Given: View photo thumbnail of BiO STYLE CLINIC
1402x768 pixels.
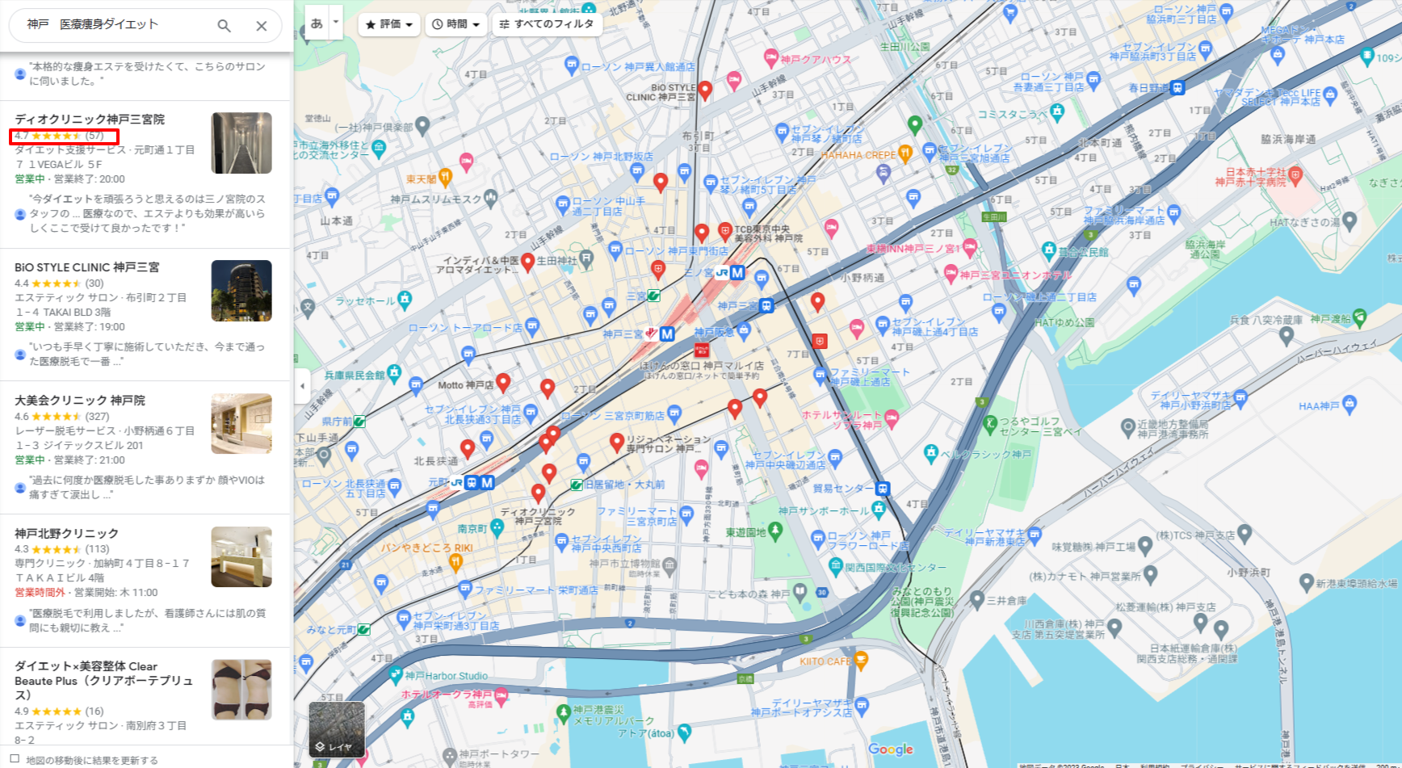Looking at the screenshot, I should point(241,291).
